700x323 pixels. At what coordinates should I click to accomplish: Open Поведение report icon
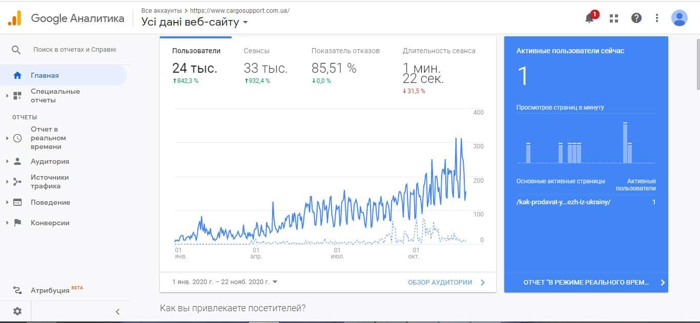[16, 202]
